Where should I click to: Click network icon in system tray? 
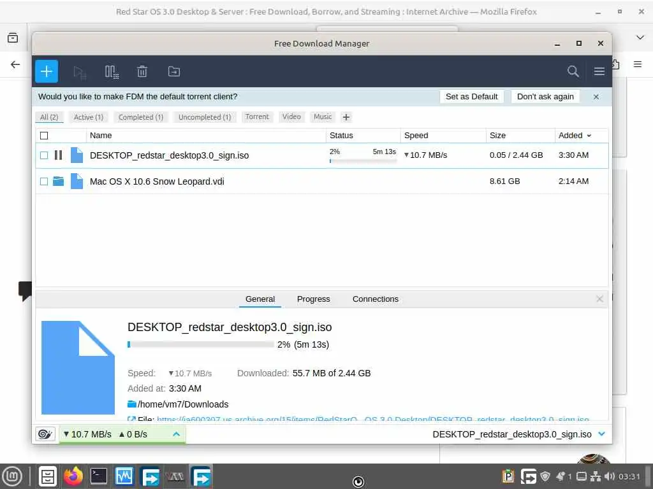596,476
